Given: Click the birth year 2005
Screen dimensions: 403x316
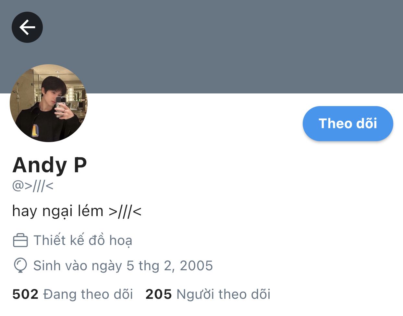Looking at the screenshot, I should coord(196,266).
